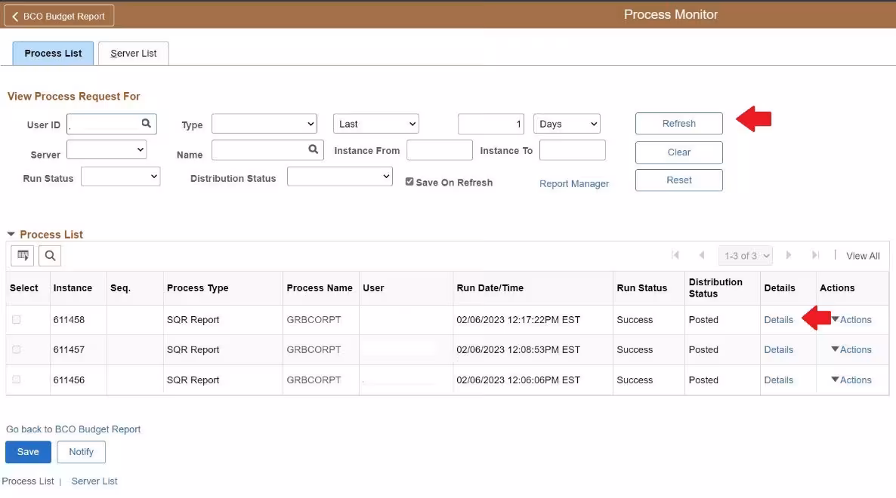Open the Report Manager link
This screenshot has height=498, width=896.
[x=573, y=183]
